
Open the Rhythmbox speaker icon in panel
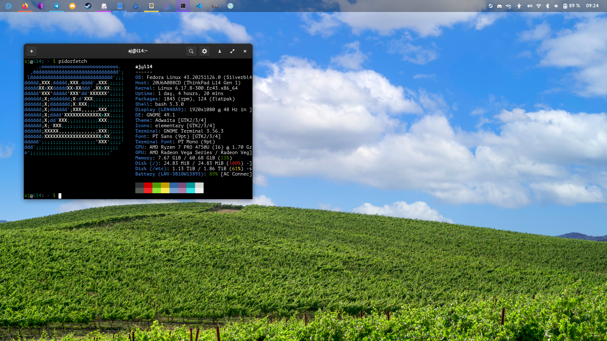[151, 6]
